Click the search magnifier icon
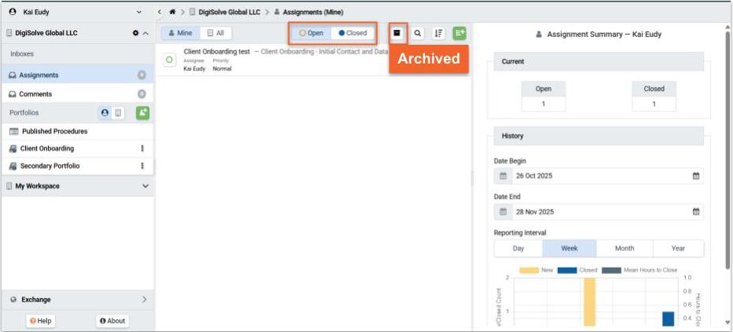Image resolution: width=733 pixels, height=332 pixels. (417, 33)
